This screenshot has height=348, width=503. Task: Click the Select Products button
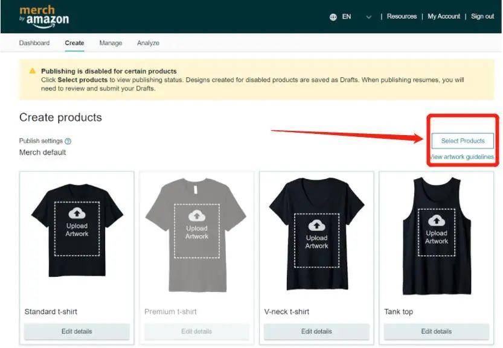[x=463, y=141]
